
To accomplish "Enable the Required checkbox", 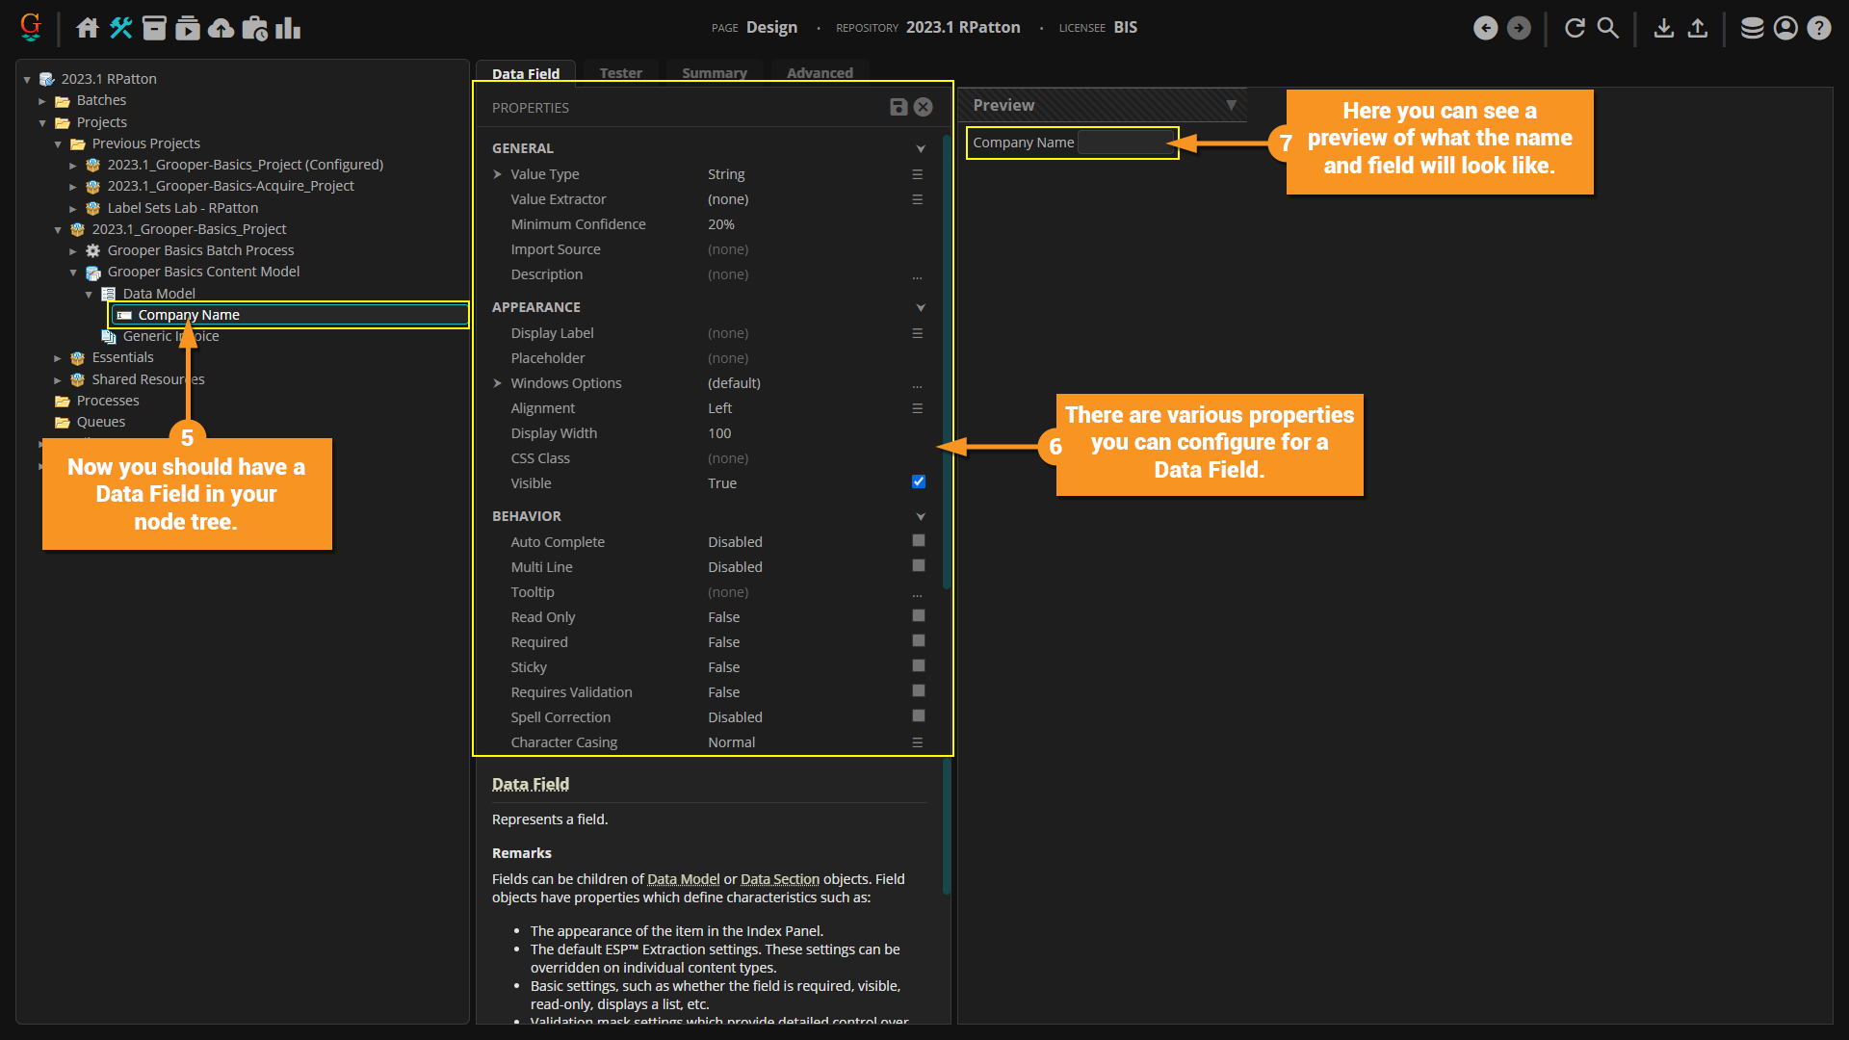I will tap(918, 641).
